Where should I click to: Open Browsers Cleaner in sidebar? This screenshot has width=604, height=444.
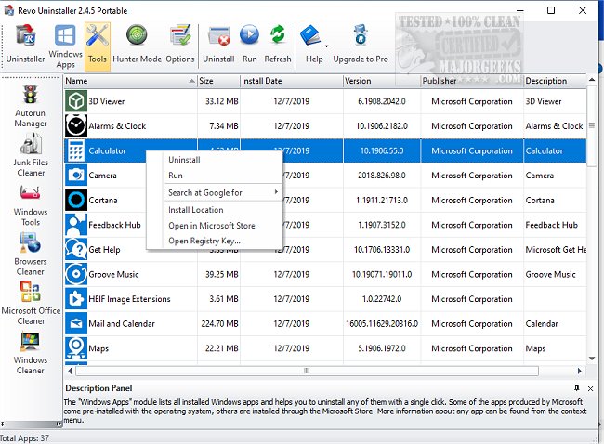[30, 254]
